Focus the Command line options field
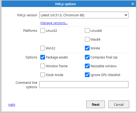The image size is (137, 113). click(x=84, y=85)
